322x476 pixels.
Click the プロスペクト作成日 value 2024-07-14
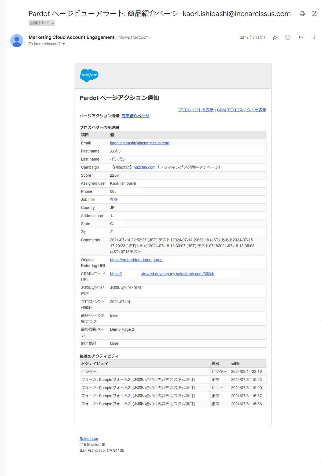point(120,302)
